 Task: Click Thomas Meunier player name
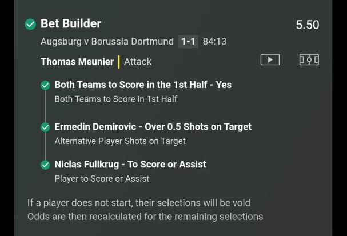click(77, 62)
